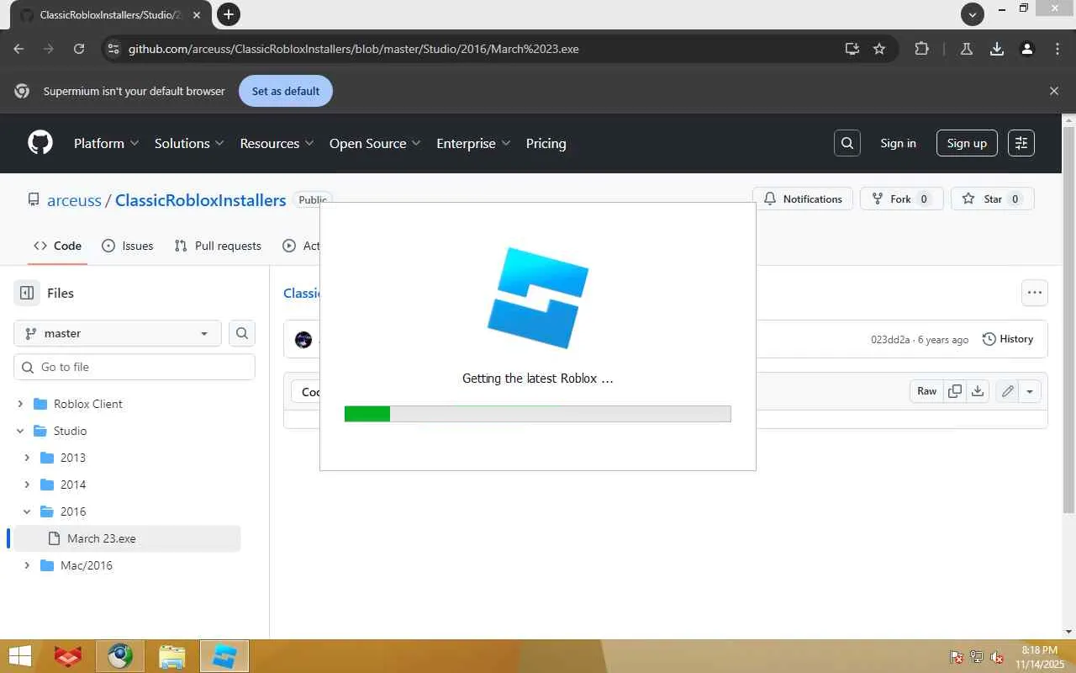Open the Windows Start button

(19, 656)
